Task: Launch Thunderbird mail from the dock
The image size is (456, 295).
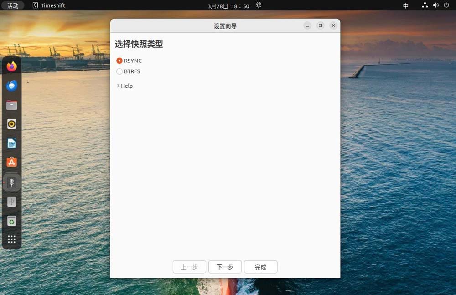Action: 12,86
